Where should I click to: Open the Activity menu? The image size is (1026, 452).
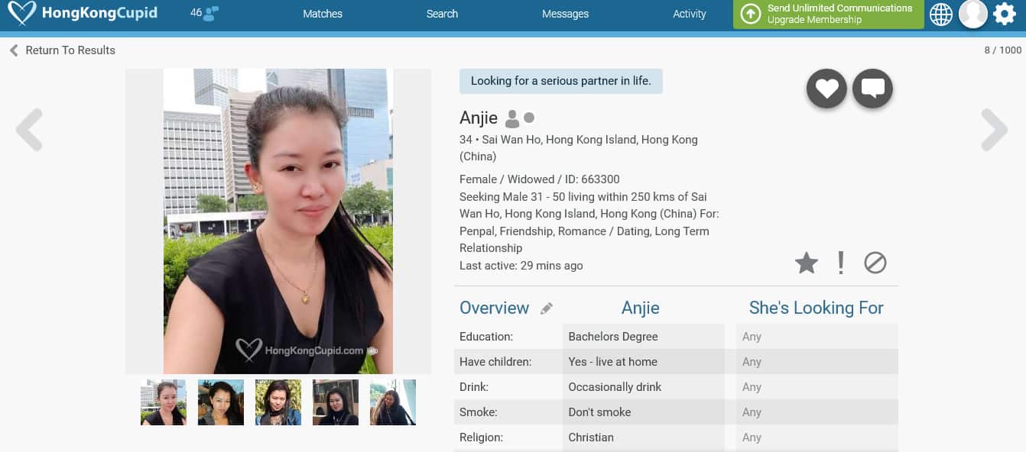690,14
